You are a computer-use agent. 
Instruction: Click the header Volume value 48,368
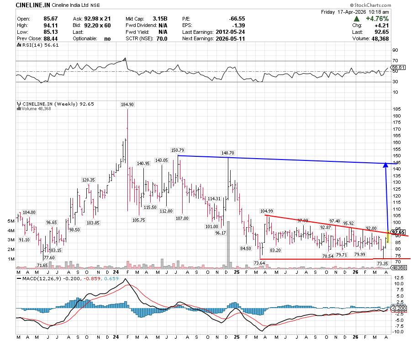tap(380, 38)
